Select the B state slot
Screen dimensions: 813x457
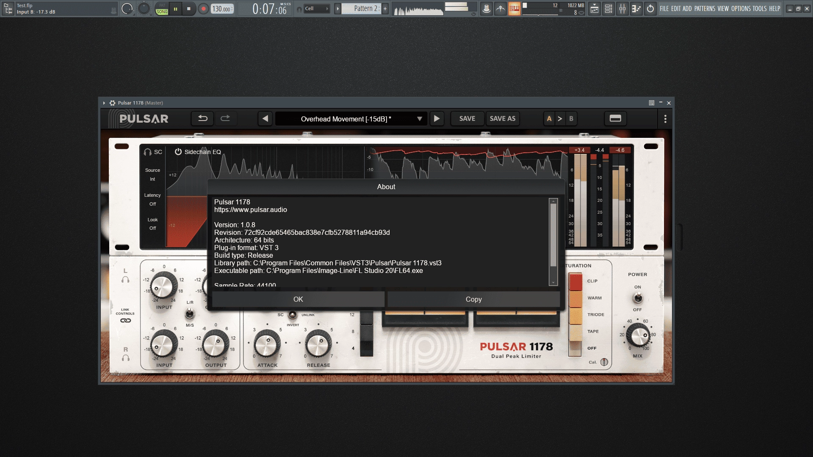pos(571,118)
